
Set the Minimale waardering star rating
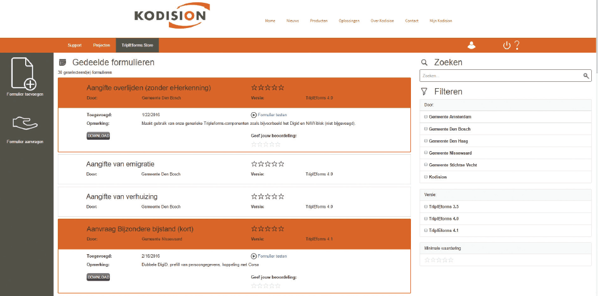click(x=439, y=260)
